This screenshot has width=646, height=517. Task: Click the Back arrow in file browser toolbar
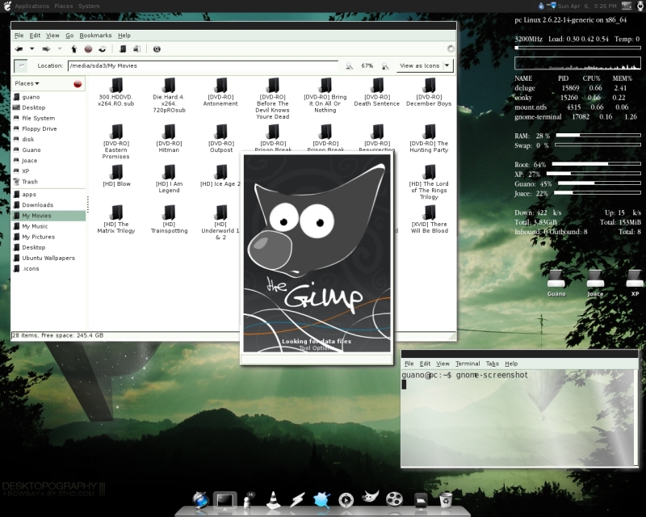click(x=19, y=49)
